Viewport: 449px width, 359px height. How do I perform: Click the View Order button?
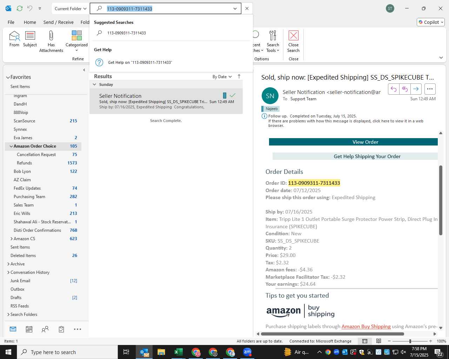[353, 142]
